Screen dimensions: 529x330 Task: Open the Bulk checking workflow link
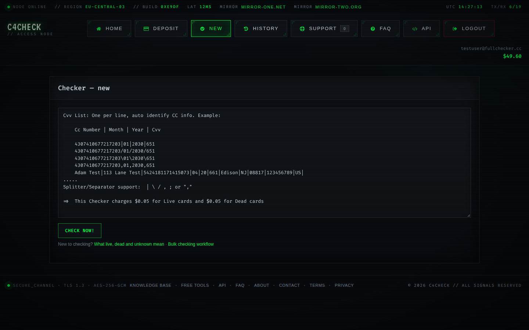(191, 244)
